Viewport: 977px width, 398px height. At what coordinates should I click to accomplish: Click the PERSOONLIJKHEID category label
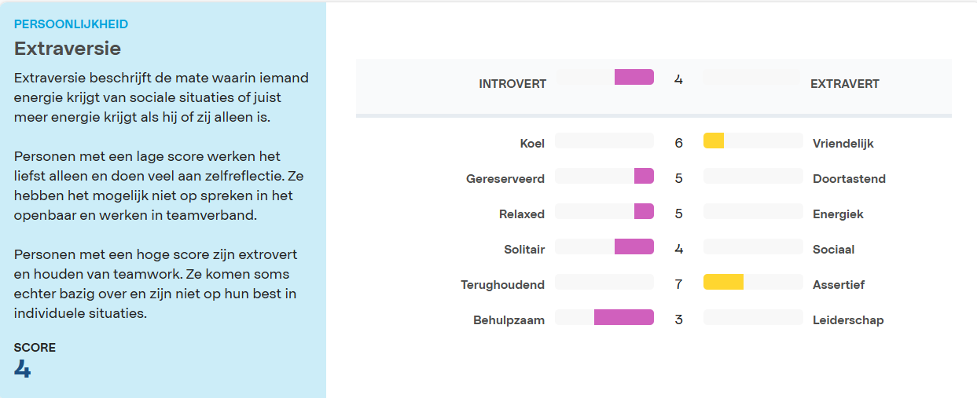[71, 24]
